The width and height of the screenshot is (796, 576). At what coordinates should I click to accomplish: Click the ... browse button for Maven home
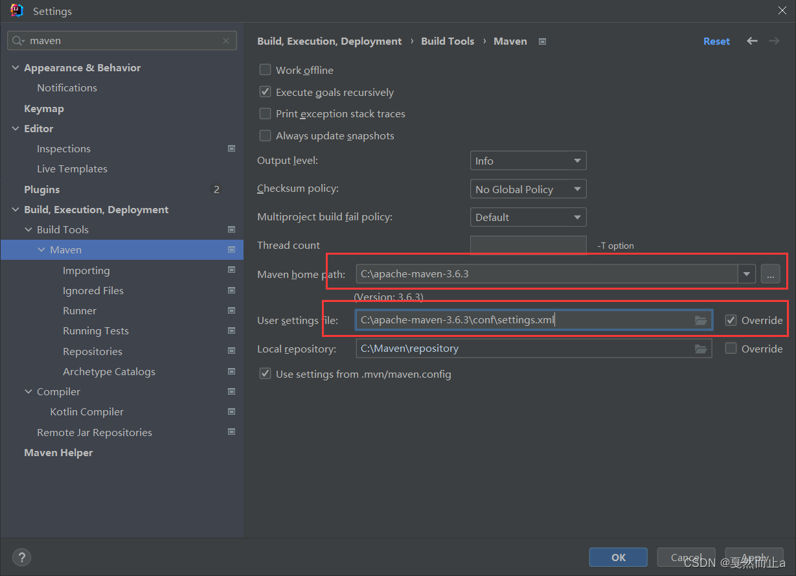770,274
